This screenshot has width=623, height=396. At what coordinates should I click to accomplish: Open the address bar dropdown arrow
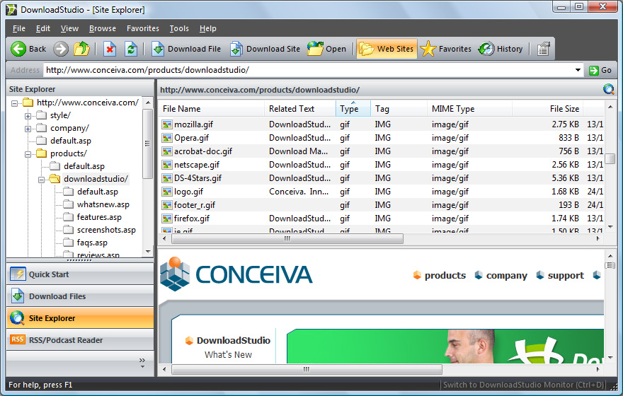tap(578, 70)
